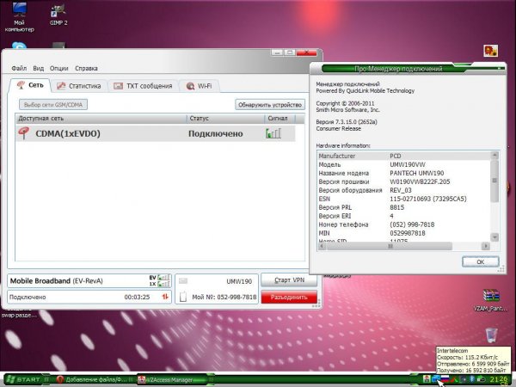Select the Версия прошивки row
516x387 pixels.
click(404, 181)
